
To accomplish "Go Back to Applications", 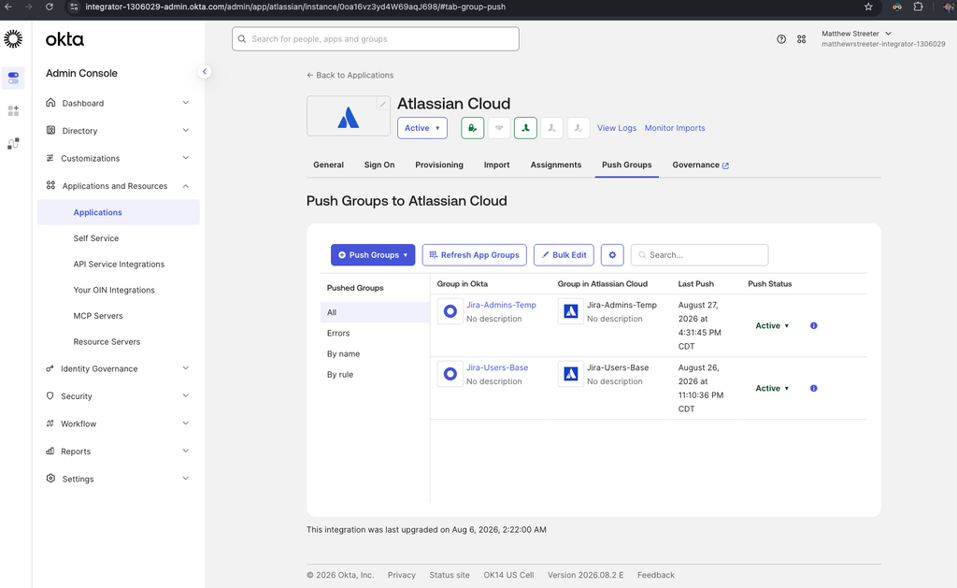I will click(x=350, y=75).
